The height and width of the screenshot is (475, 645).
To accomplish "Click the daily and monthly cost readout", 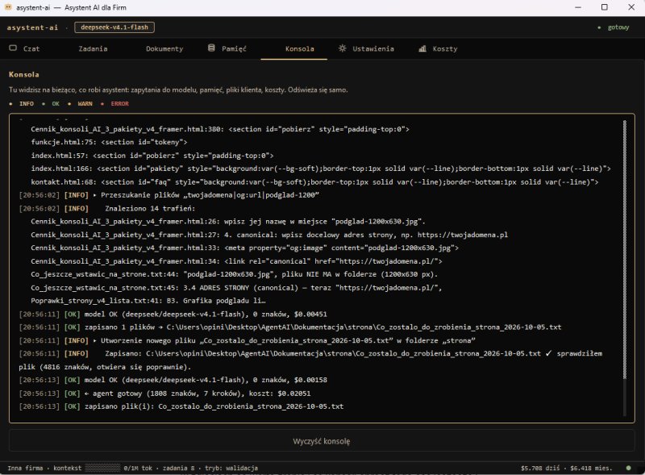I will coord(567,468).
